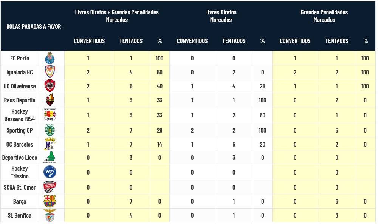
Task: Open the OC Barcelos club crest
Action: point(50,144)
